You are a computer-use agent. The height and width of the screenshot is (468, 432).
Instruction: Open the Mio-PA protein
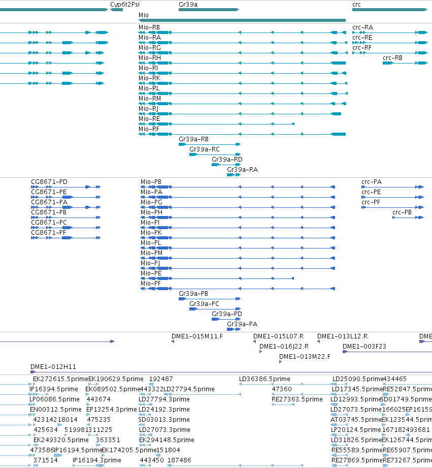click(x=151, y=192)
